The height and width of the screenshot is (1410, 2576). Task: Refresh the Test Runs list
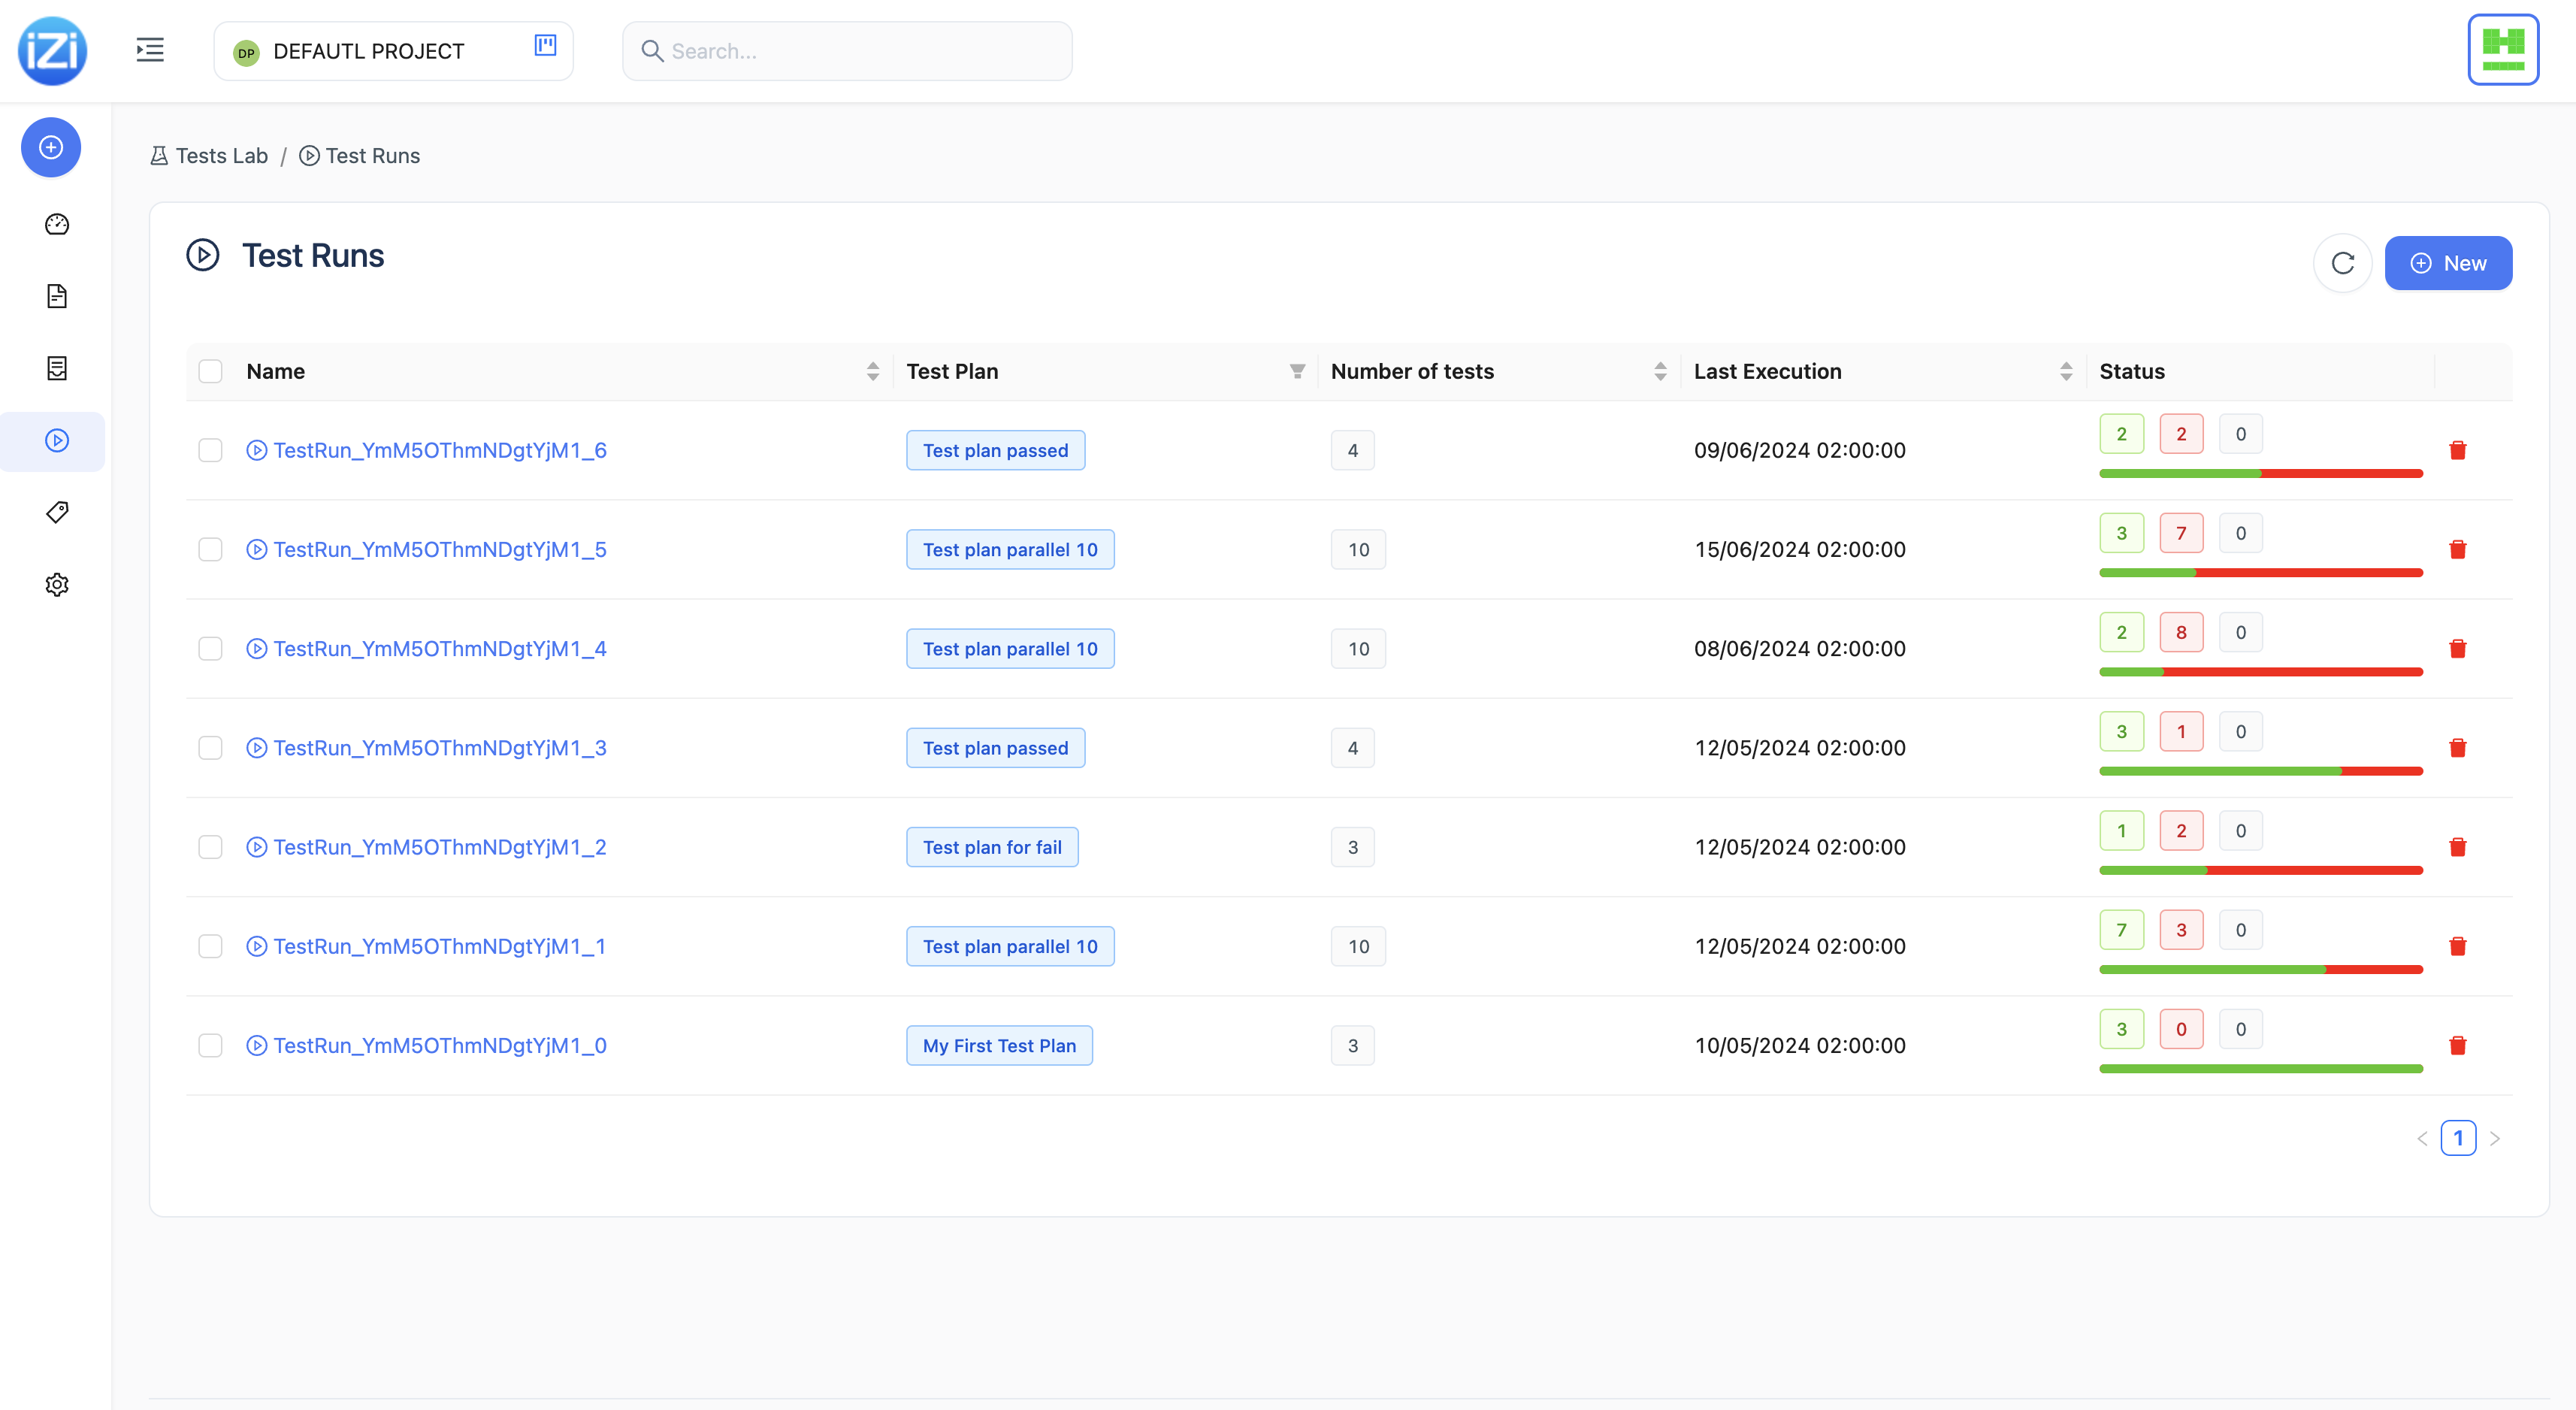(x=2342, y=262)
